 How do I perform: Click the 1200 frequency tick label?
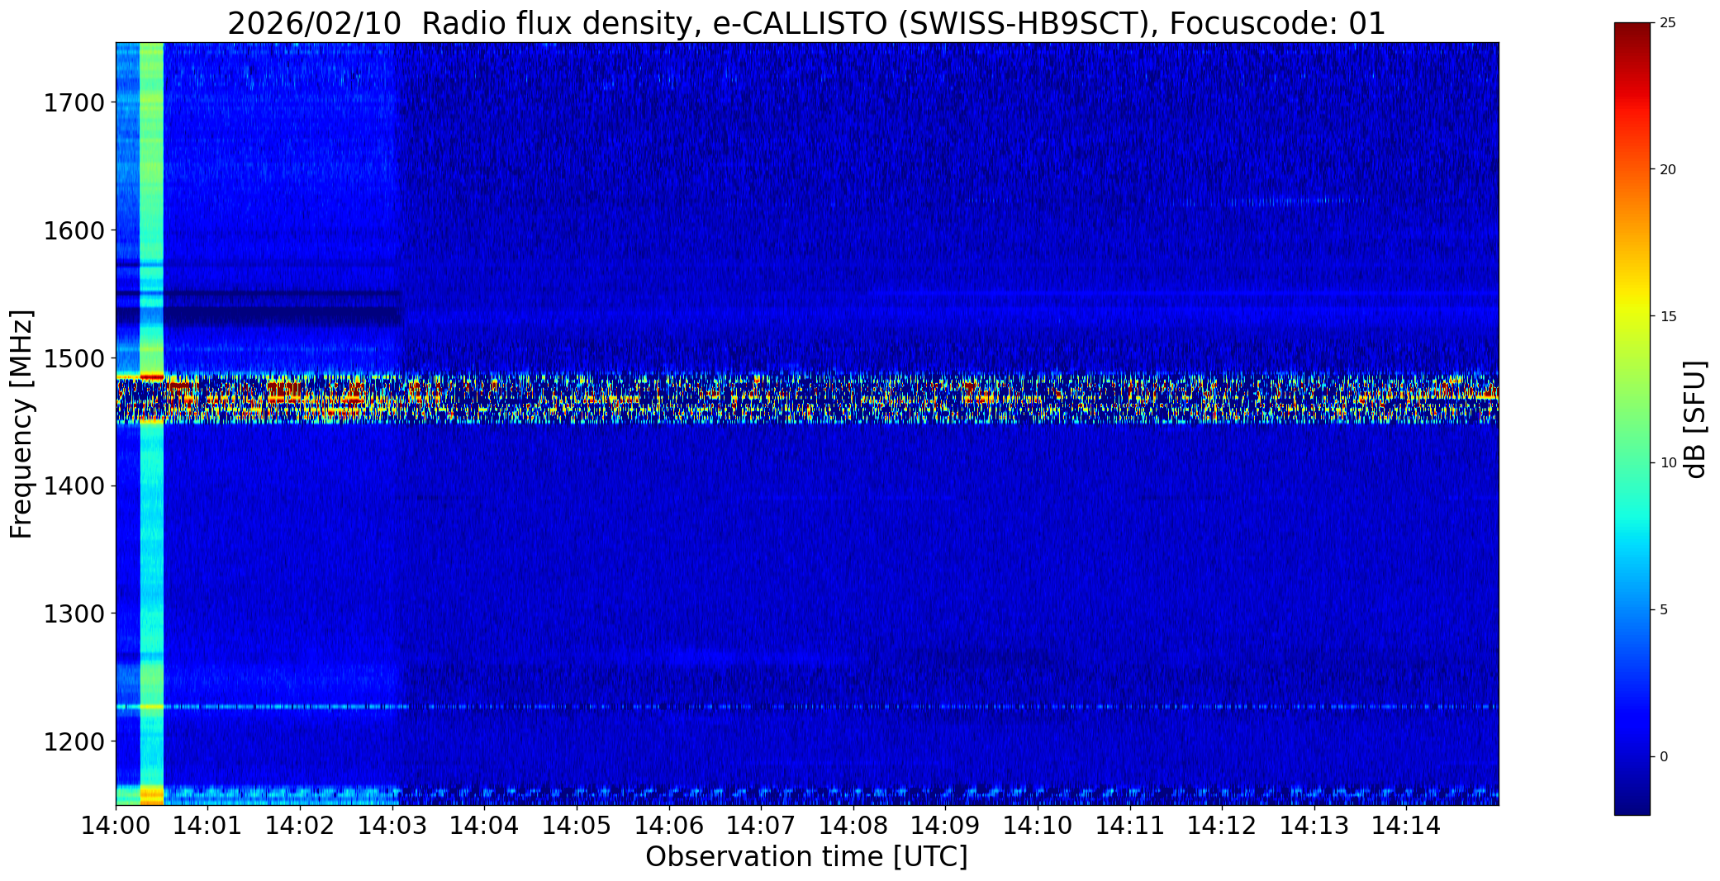(x=74, y=741)
